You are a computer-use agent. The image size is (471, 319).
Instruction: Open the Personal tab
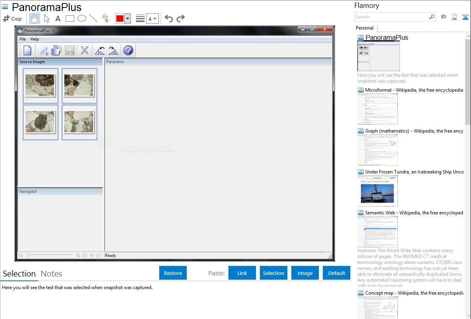(x=365, y=28)
